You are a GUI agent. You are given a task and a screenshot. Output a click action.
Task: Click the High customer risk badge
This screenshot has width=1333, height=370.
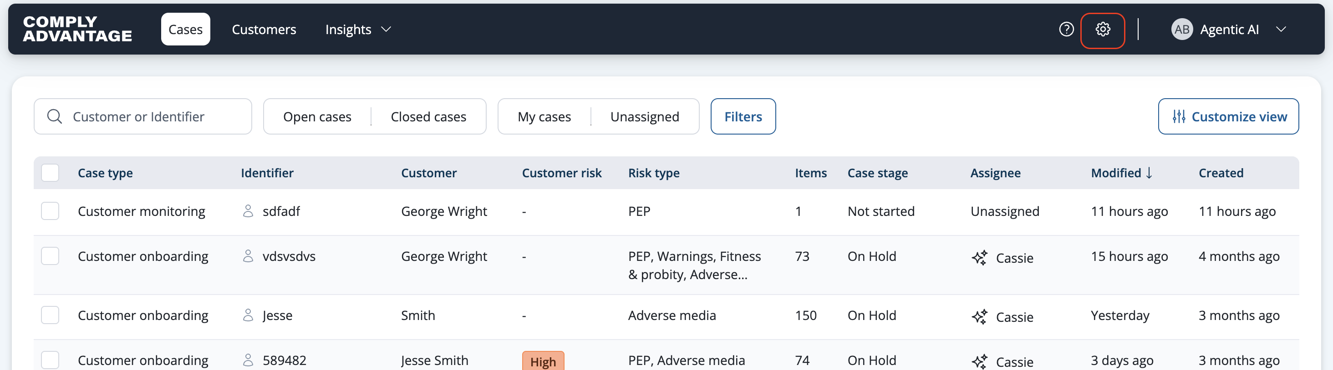click(x=543, y=362)
